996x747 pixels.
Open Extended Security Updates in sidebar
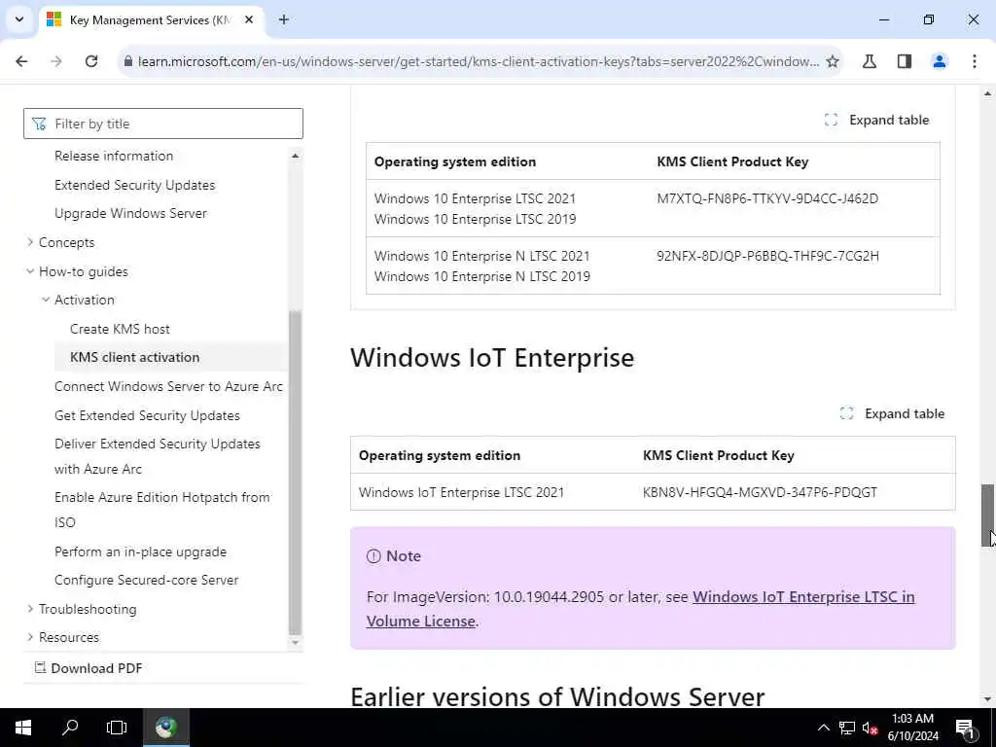pos(134,185)
